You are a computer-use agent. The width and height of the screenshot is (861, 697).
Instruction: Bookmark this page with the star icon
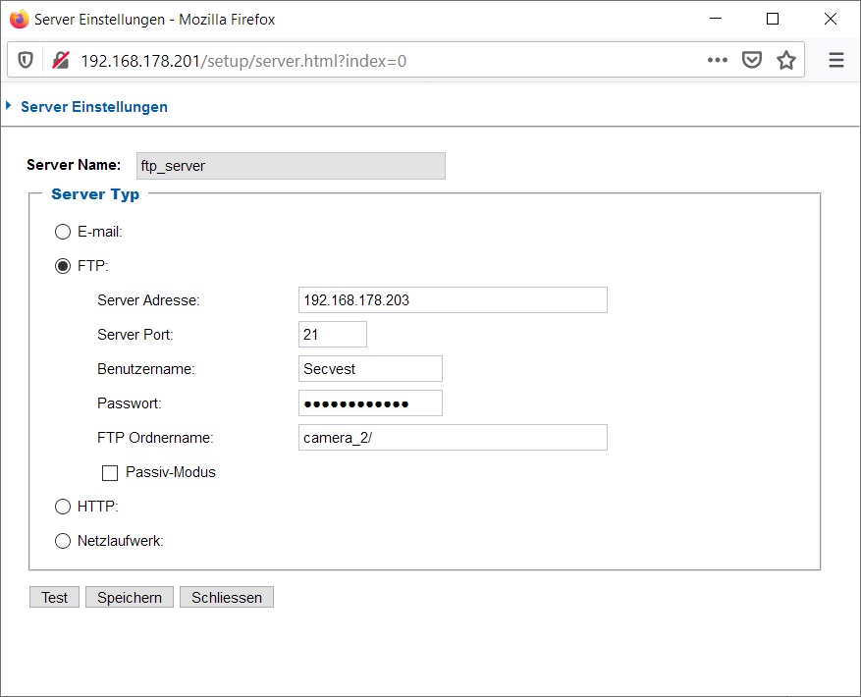pos(785,61)
